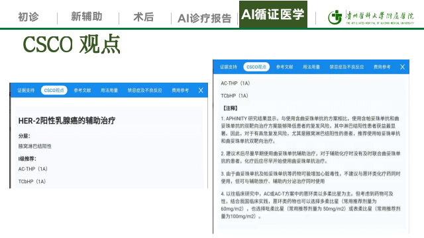424x238 pixels.
Task: Open the 初诊 tab
Action: click(x=28, y=17)
